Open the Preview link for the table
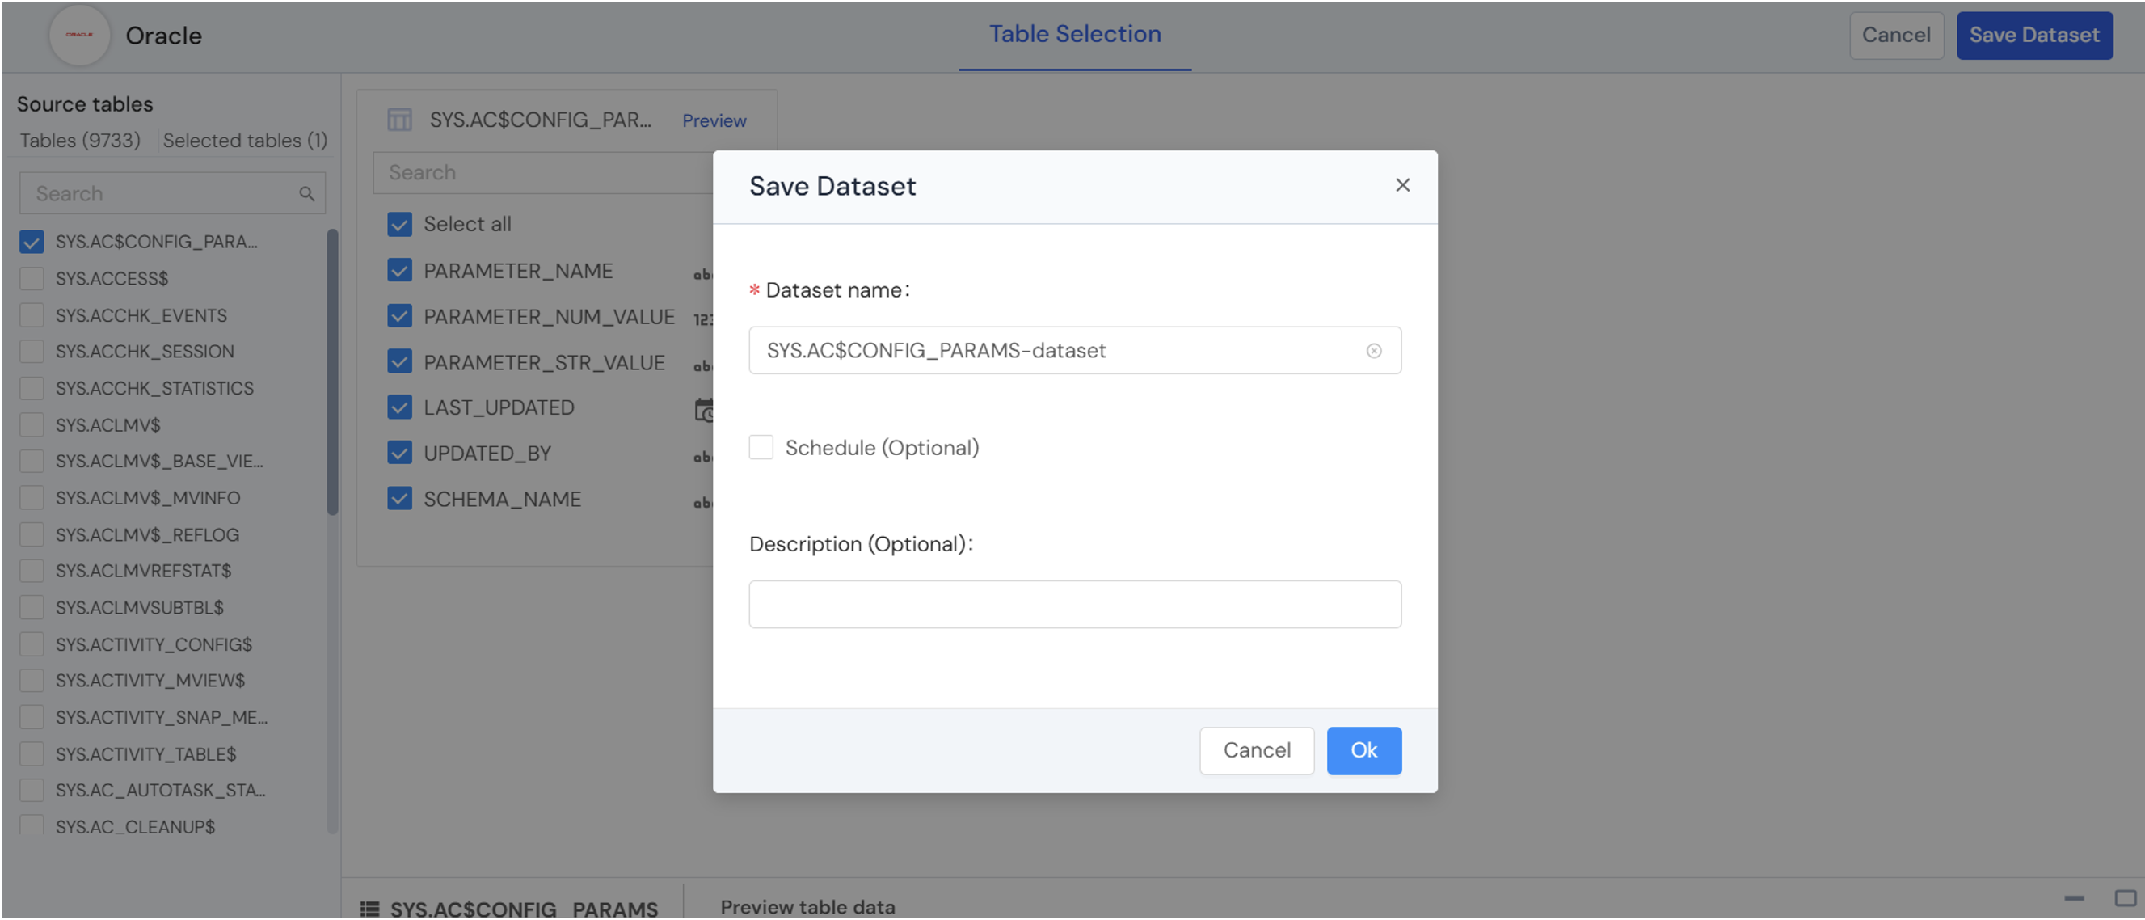2145x920 pixels. click(x=714, y=120)
